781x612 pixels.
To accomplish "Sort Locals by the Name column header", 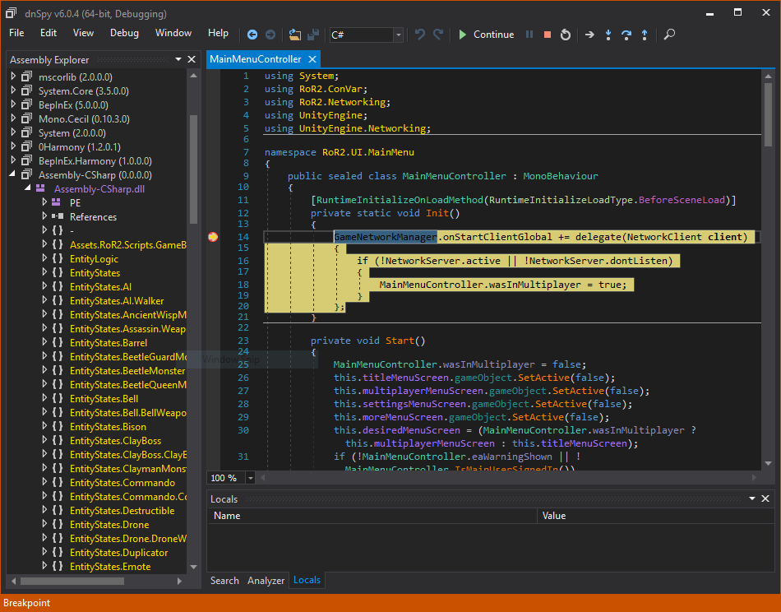I will 372,516.
